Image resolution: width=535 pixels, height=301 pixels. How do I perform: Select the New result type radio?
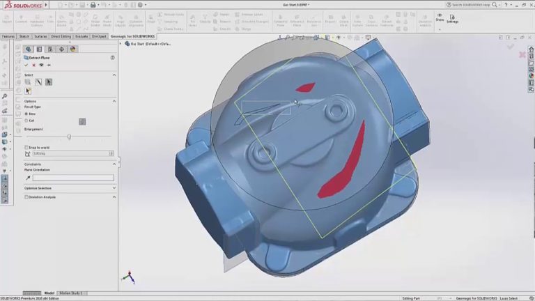pos(27,114)
